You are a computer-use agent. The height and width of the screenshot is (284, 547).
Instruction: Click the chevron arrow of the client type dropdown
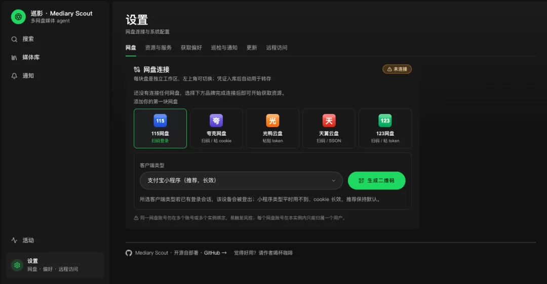tap(333, 181)
